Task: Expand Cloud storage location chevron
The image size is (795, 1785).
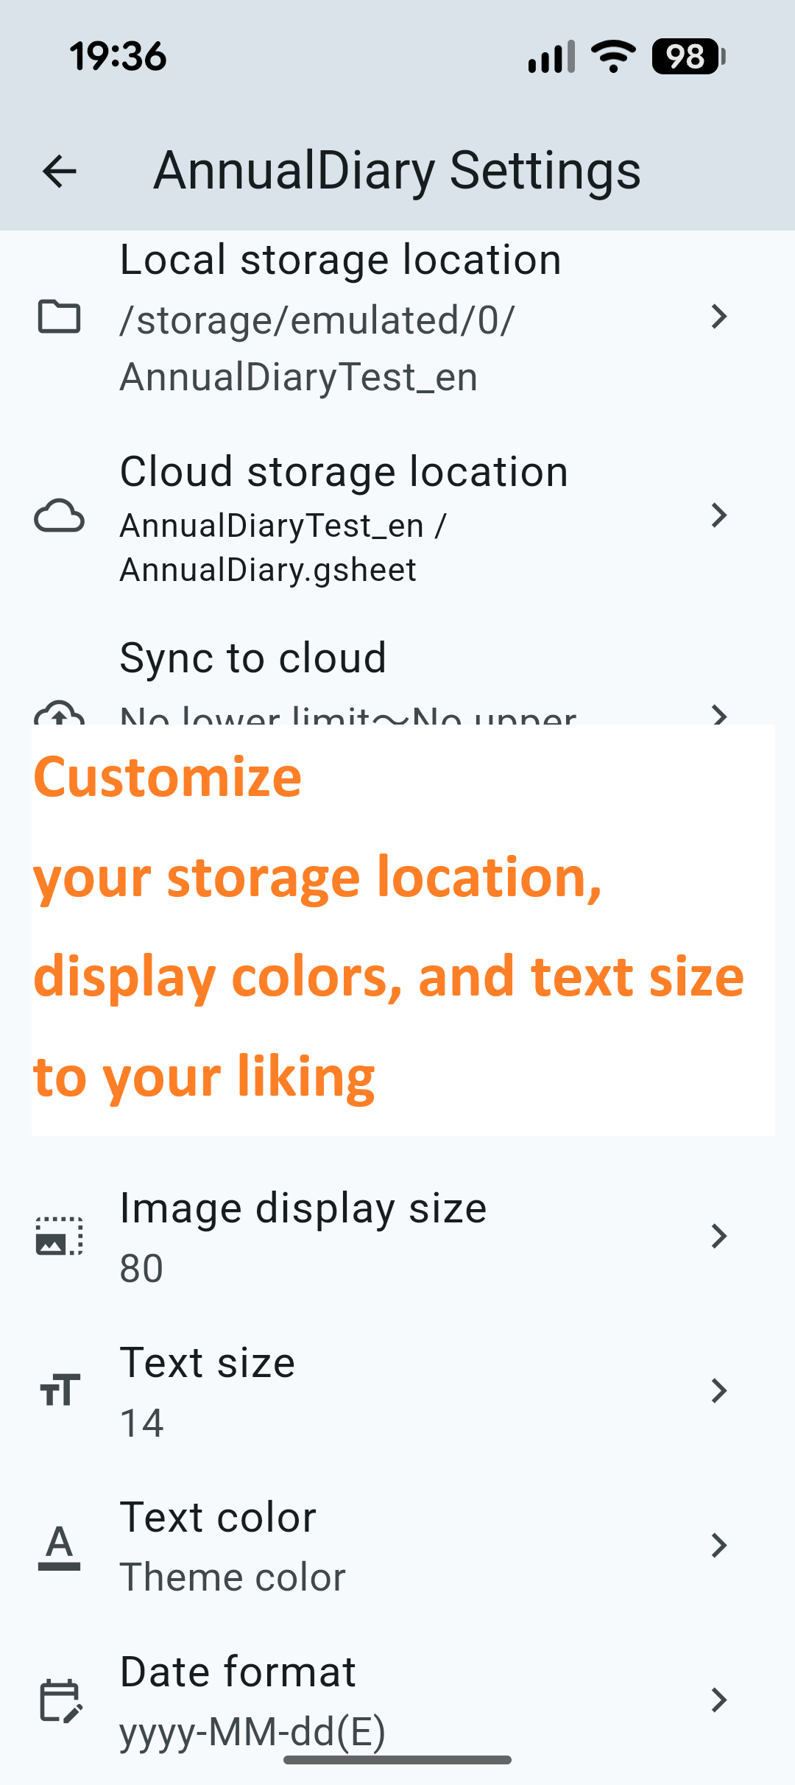Action: [719, 515]
